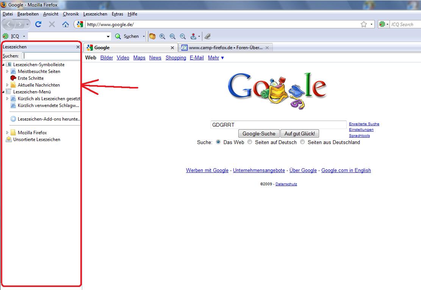421x290 pixels.
Task: Open the Chronik menu
Action: [71, 14]
